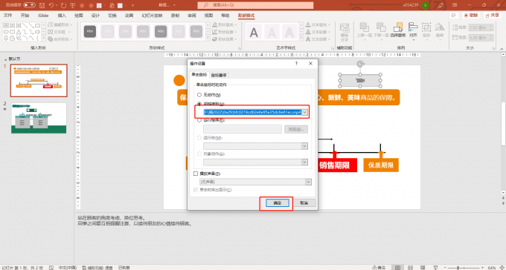
Task: Open the 动画 animations tab
Action: click(129, 16)
